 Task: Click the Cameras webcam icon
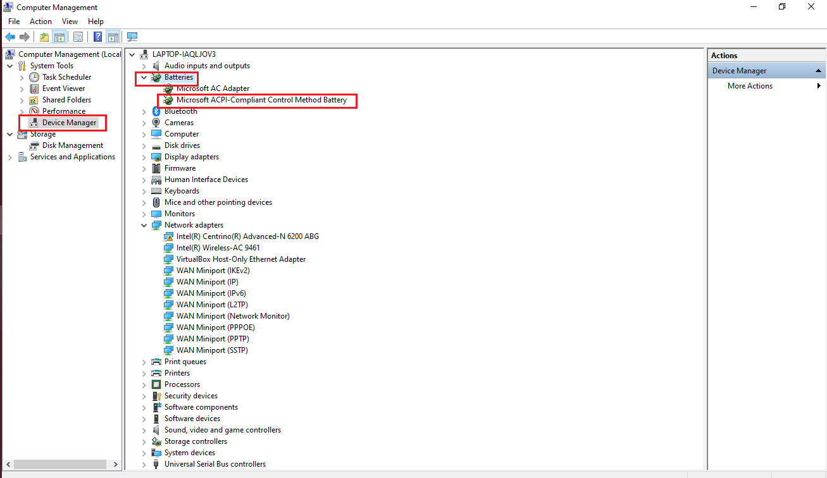coord(156,123)
